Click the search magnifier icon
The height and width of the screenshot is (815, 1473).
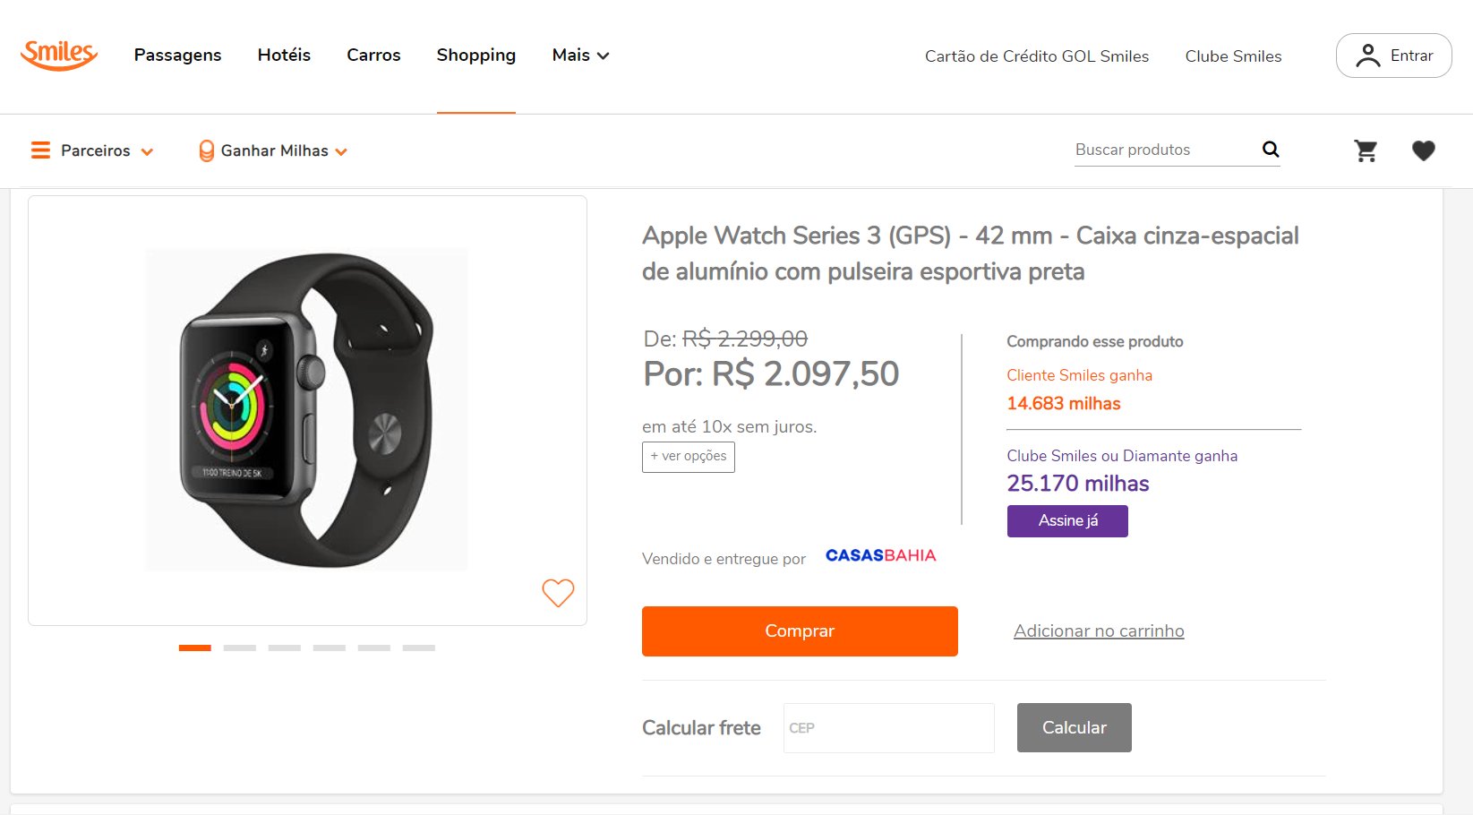tap(1271, 150)
